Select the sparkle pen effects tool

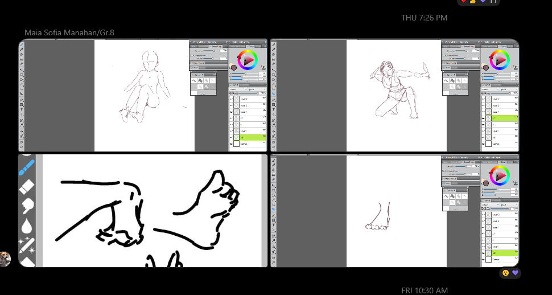[27, 245]
